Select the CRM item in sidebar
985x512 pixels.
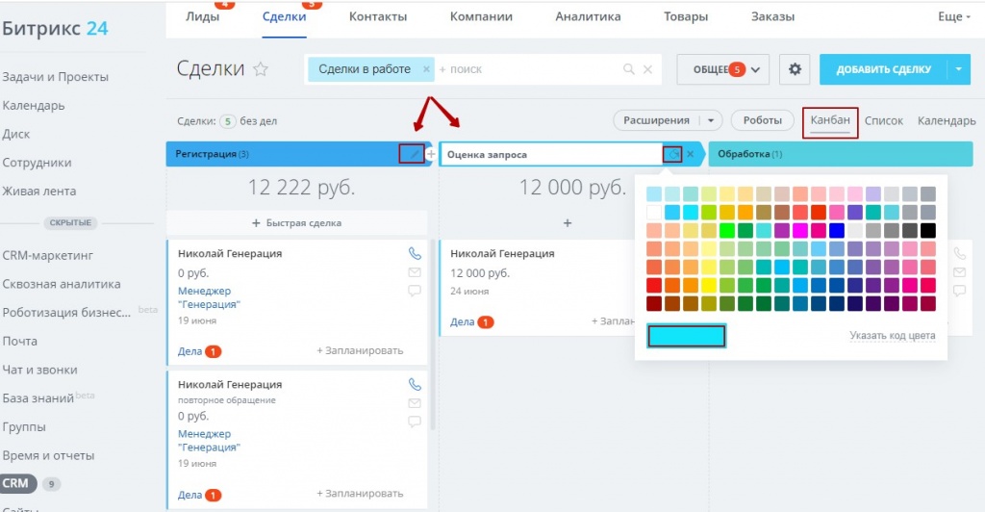tap(18, 483)
